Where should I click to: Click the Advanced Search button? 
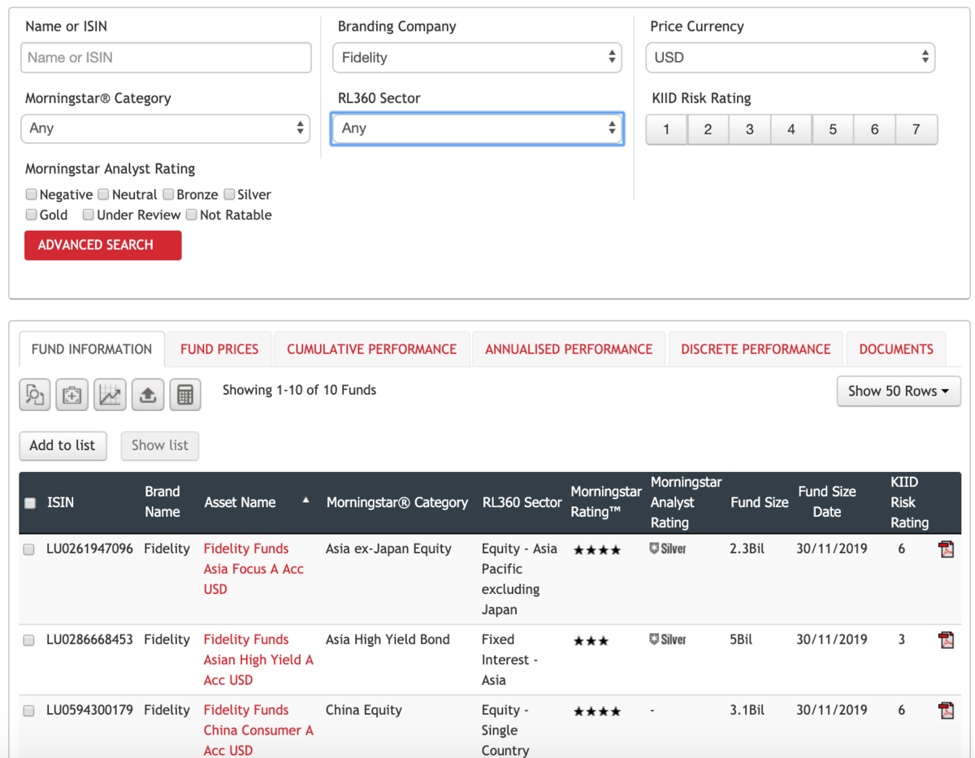[103, 245]
